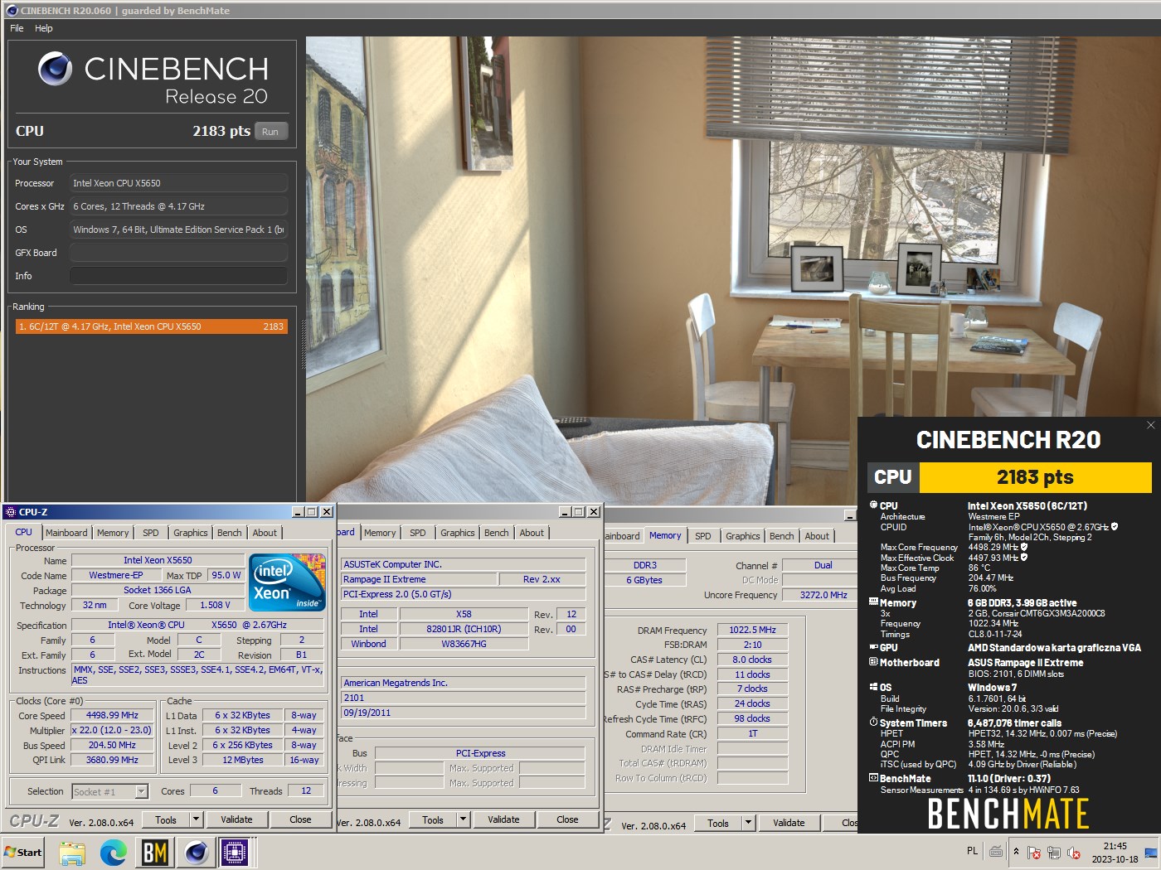Image resolution: width=1161 pixels, height=870 pixels.
Task: Click the Info field in Cinebench
Action: 178,276
